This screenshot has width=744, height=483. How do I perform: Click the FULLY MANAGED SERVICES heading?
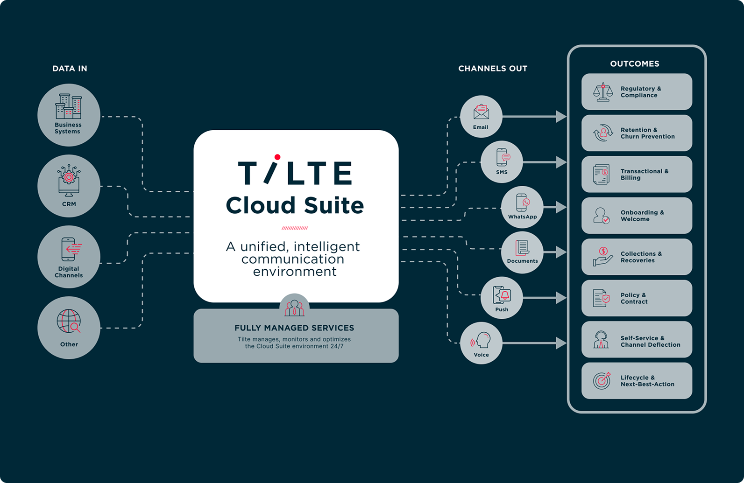click(294, 328)
